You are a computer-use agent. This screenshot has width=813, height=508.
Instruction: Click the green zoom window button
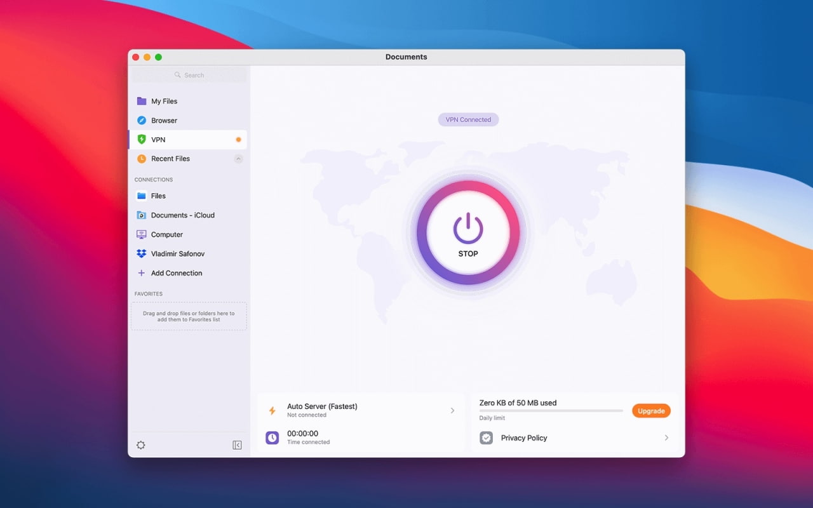[158, 57]
